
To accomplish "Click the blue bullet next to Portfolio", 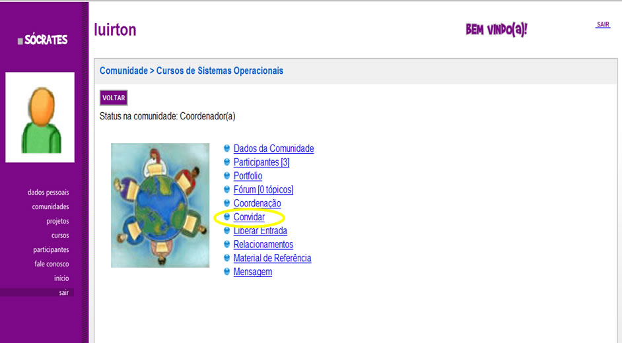I will click(x=227, y=176).
